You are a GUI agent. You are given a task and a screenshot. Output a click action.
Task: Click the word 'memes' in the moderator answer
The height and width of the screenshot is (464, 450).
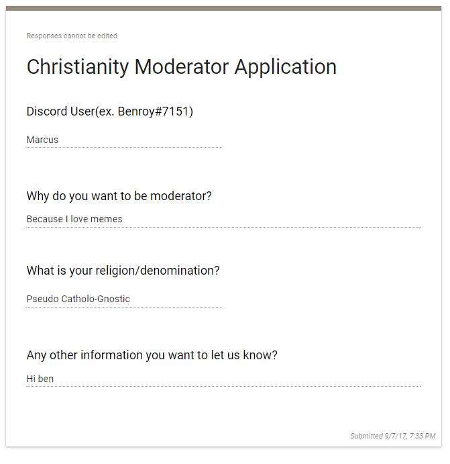107,219
